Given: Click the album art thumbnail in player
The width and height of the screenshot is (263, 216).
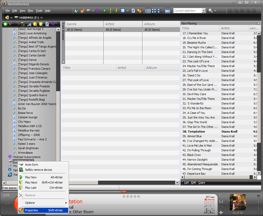Looking at the screenshot, I should tap(237, 202).
